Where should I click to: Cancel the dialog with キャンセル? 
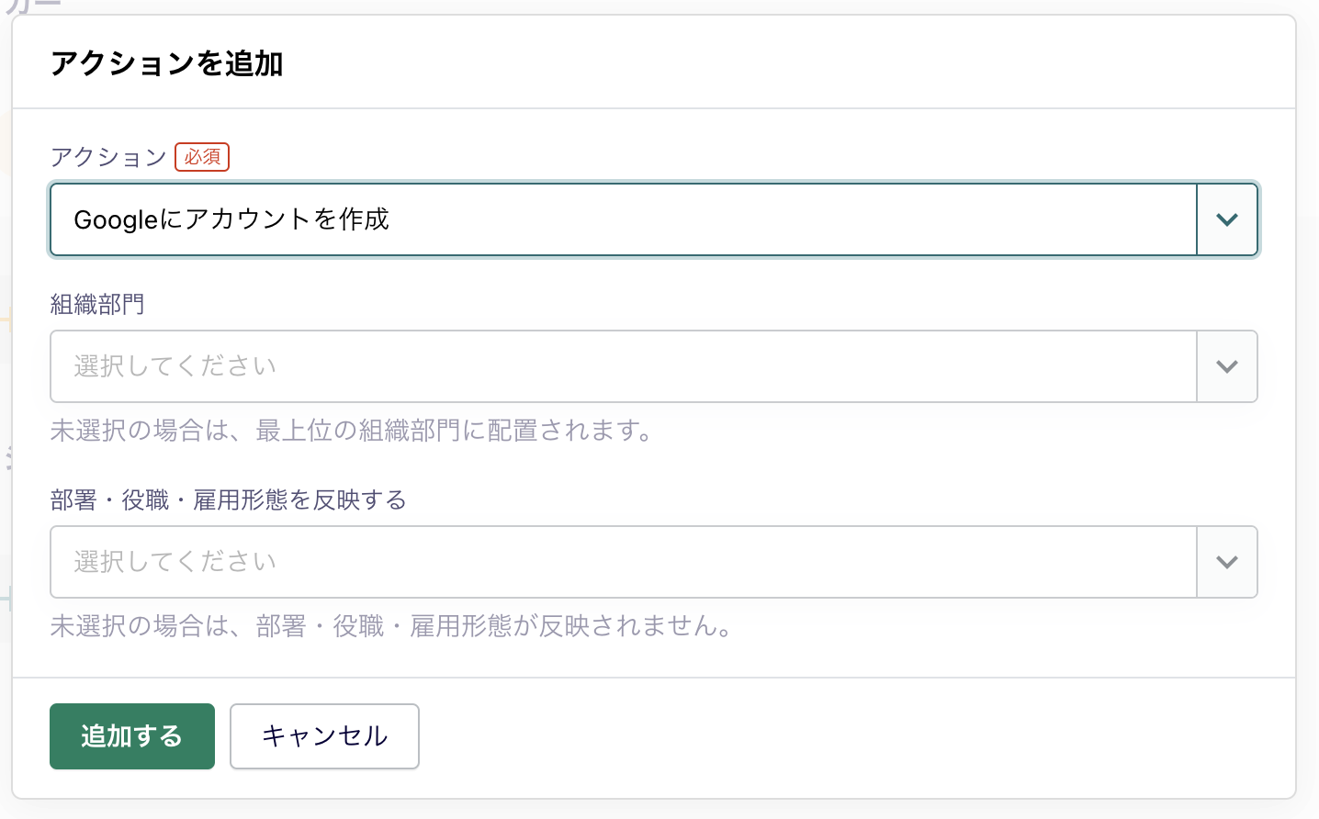point(324,736)
